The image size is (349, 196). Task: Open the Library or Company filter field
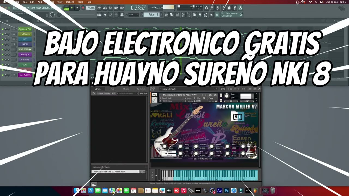tap(127, 93)
